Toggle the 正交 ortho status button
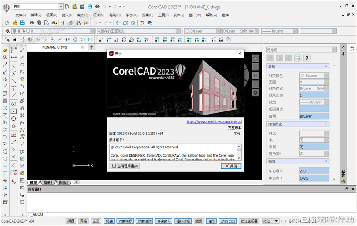The height and width of the screenshot is (226, 357). 96,221
